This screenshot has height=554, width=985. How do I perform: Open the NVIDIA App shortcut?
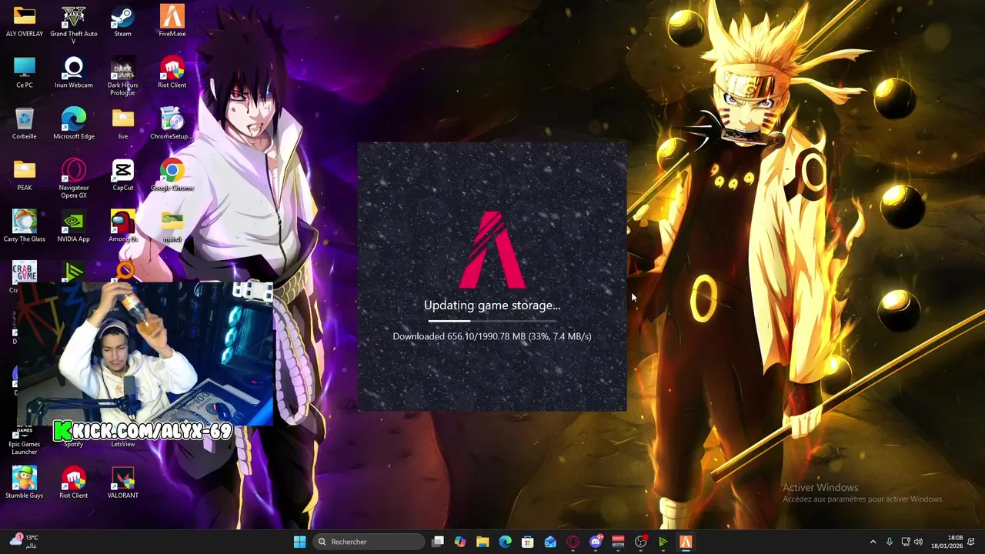tap(74, 225)
